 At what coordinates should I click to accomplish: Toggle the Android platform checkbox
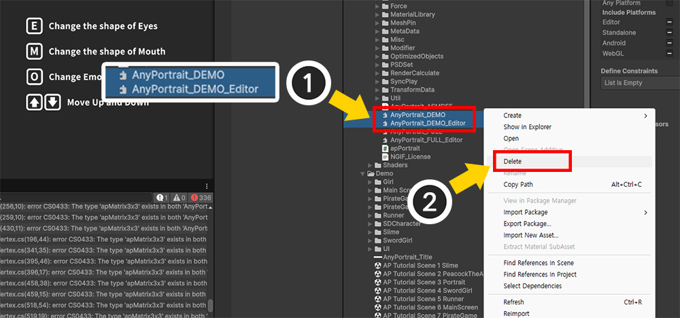pyautogui.click(x=670, y=43)
